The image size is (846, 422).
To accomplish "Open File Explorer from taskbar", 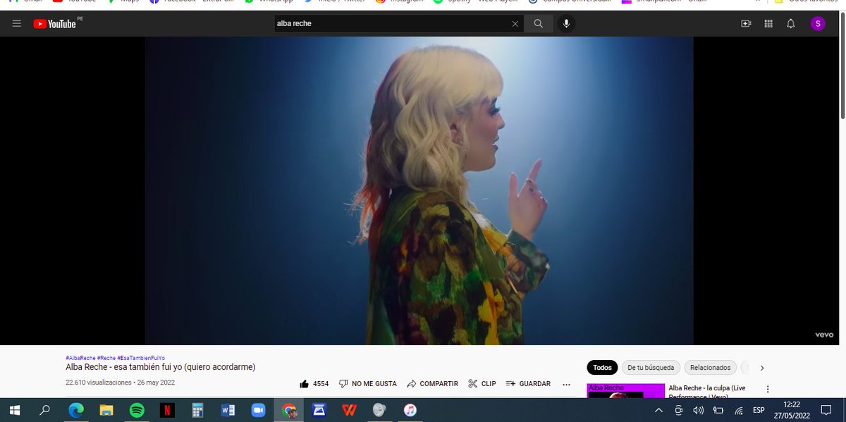I will pos(106,409).
